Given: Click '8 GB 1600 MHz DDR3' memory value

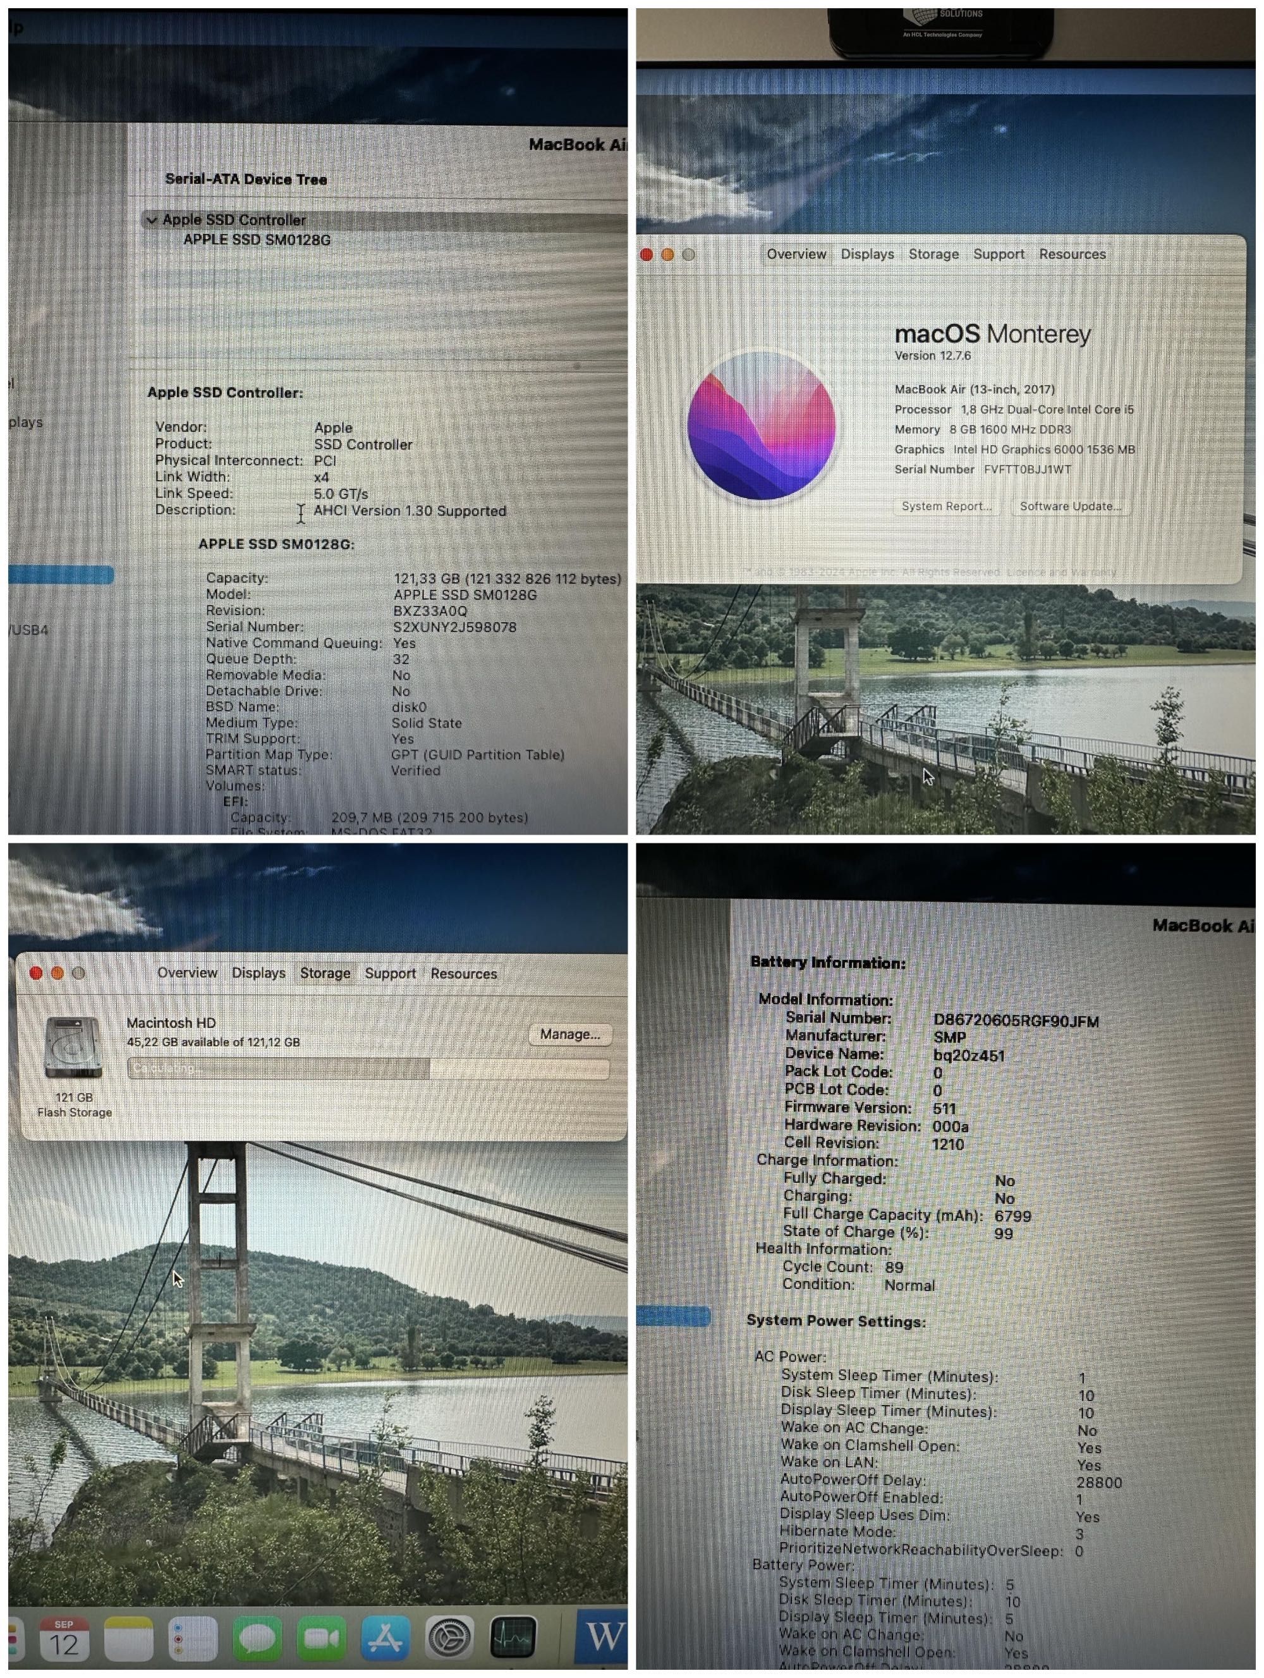Looking at the screenshot, I should click(x=1011, y=429).
